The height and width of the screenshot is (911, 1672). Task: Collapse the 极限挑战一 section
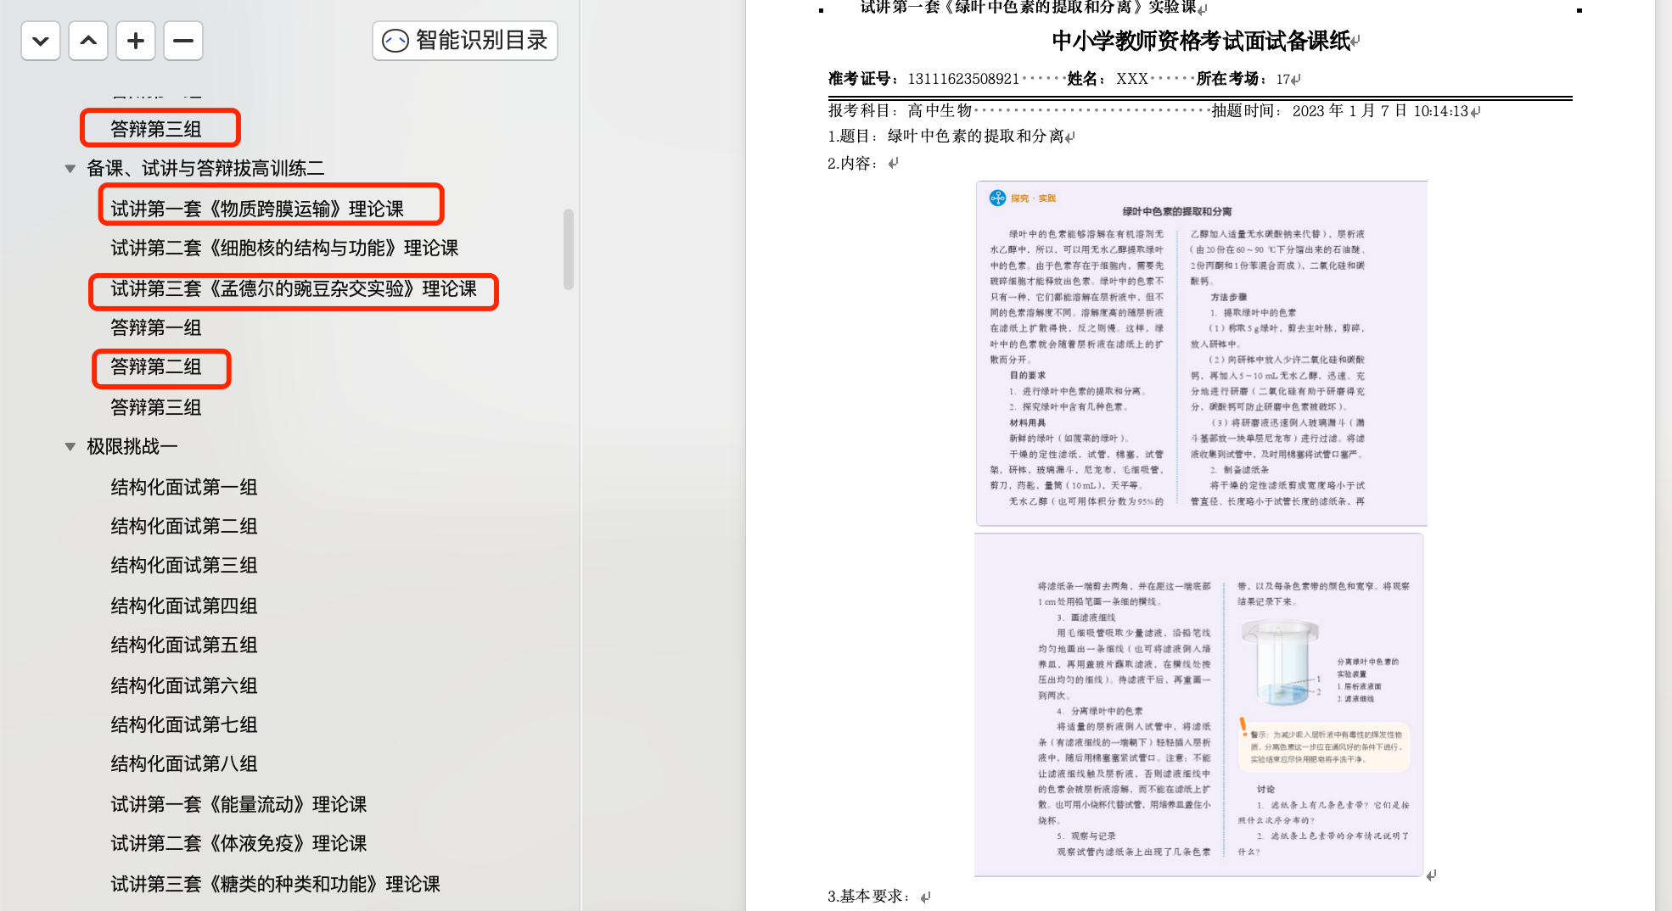pyautogui.click(x=70, y=447)
